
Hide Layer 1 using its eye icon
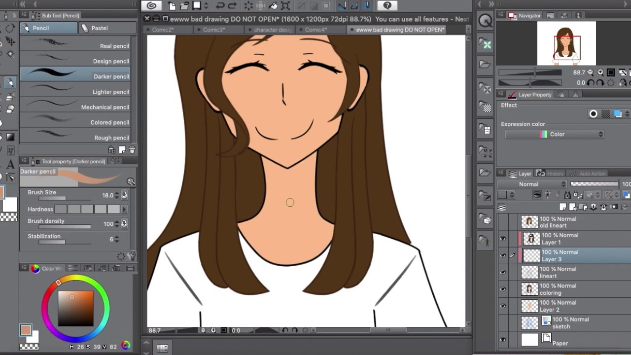503,239
